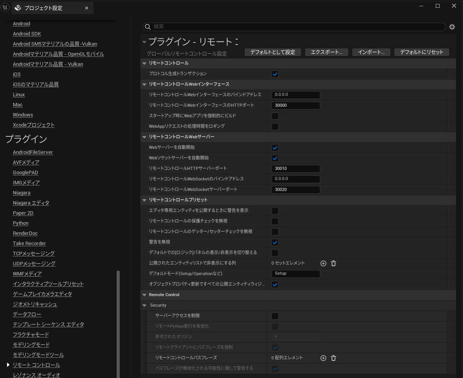
Task: Disable Webサーバーを自動開始
Action: 275,148
